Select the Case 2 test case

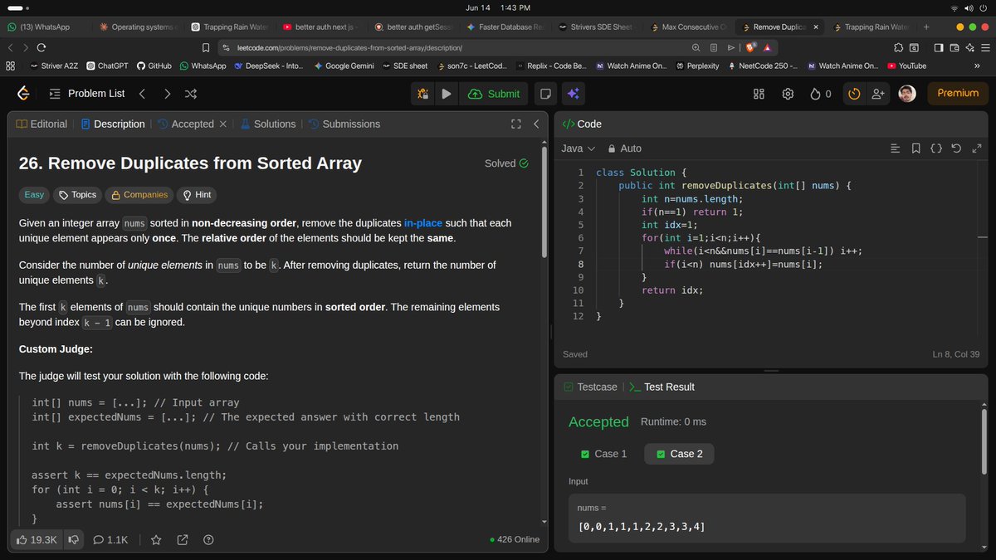[679, 454]
